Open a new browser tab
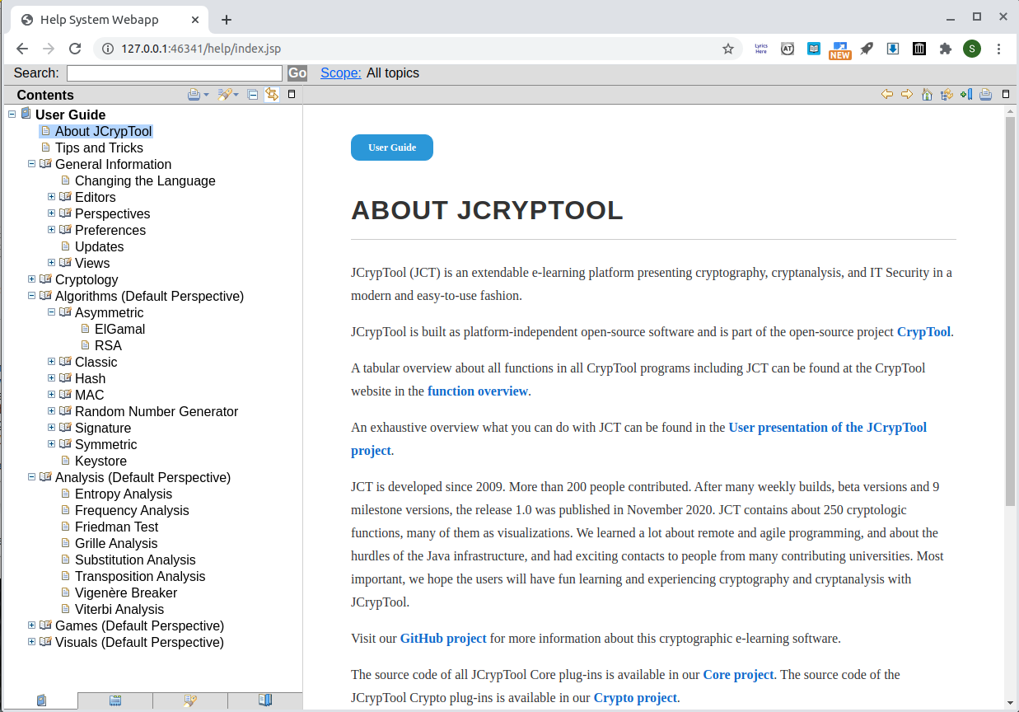The image size is (1019, 712). click(x=227, y=20)
